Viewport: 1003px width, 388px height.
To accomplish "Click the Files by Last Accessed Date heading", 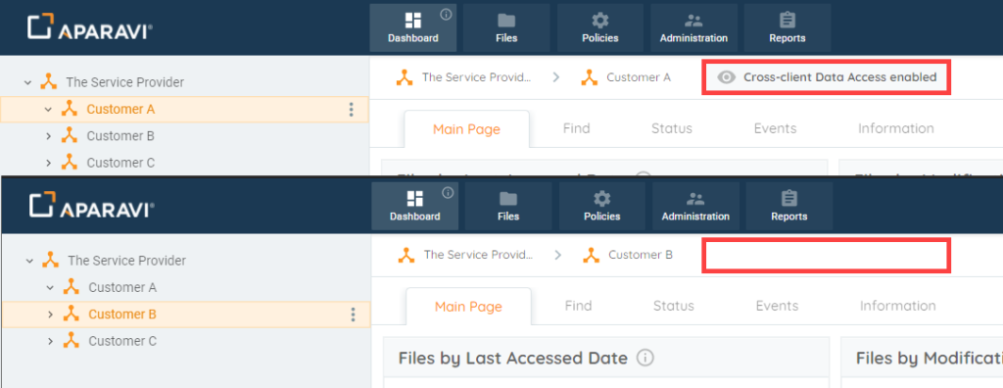I will click(x=512, y=358).
